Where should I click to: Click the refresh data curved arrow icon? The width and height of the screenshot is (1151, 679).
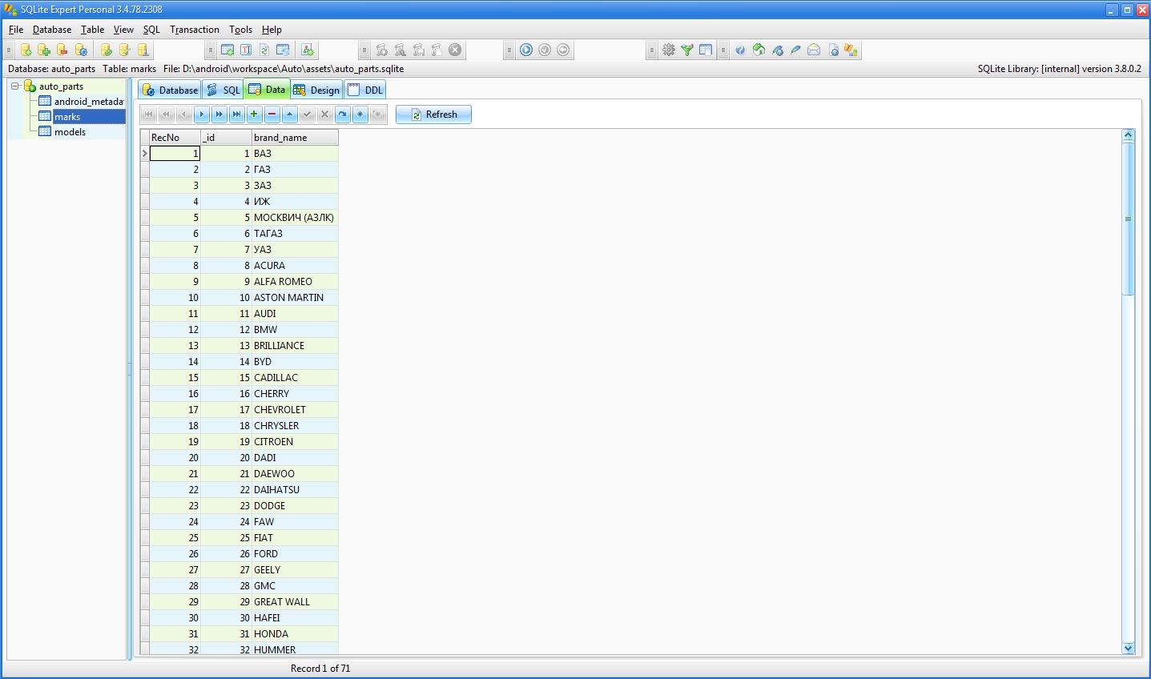pyautogui.click(x=343, y=115)
